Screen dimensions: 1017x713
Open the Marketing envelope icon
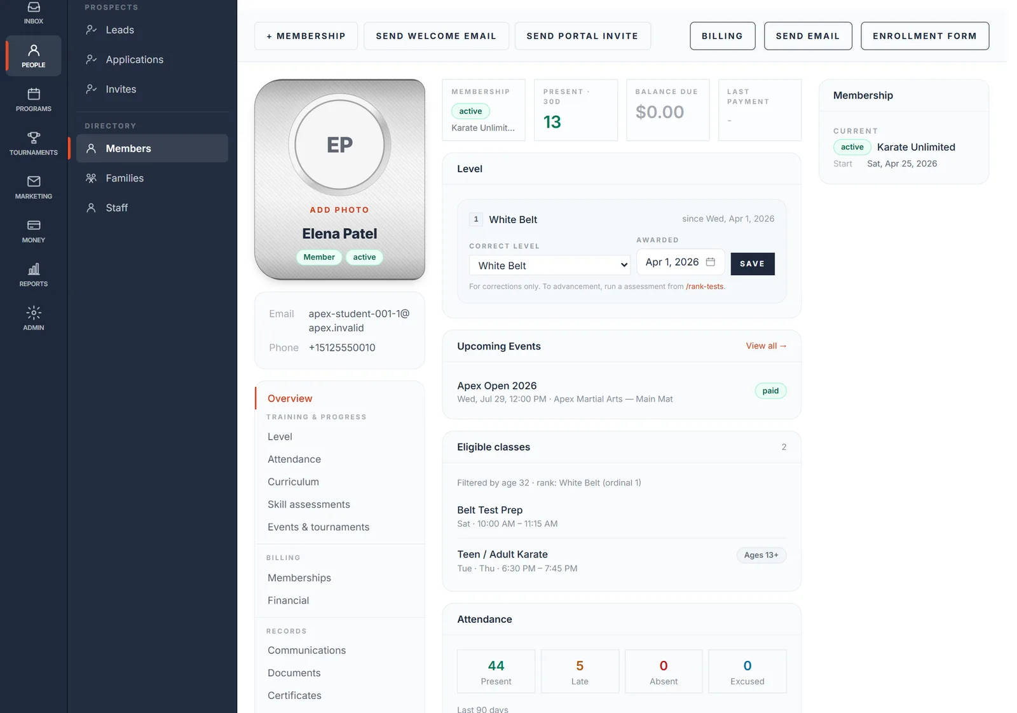point(34,181)
